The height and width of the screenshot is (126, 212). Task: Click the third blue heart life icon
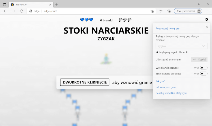click(x=91, y=20)
